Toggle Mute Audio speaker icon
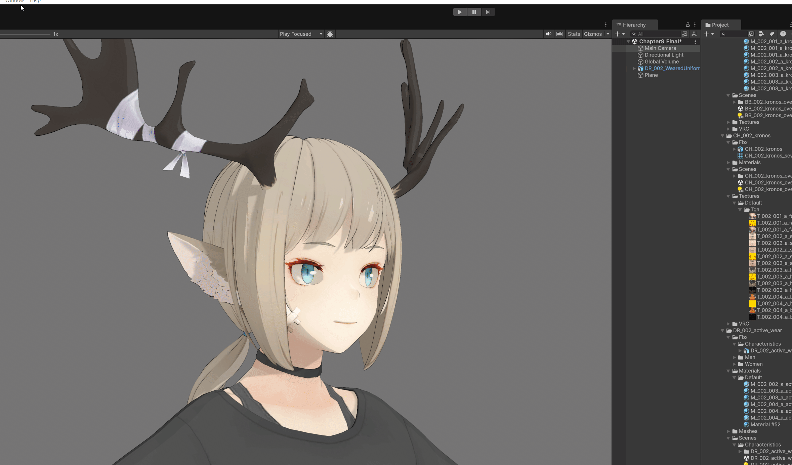 [x=549, y=34]
